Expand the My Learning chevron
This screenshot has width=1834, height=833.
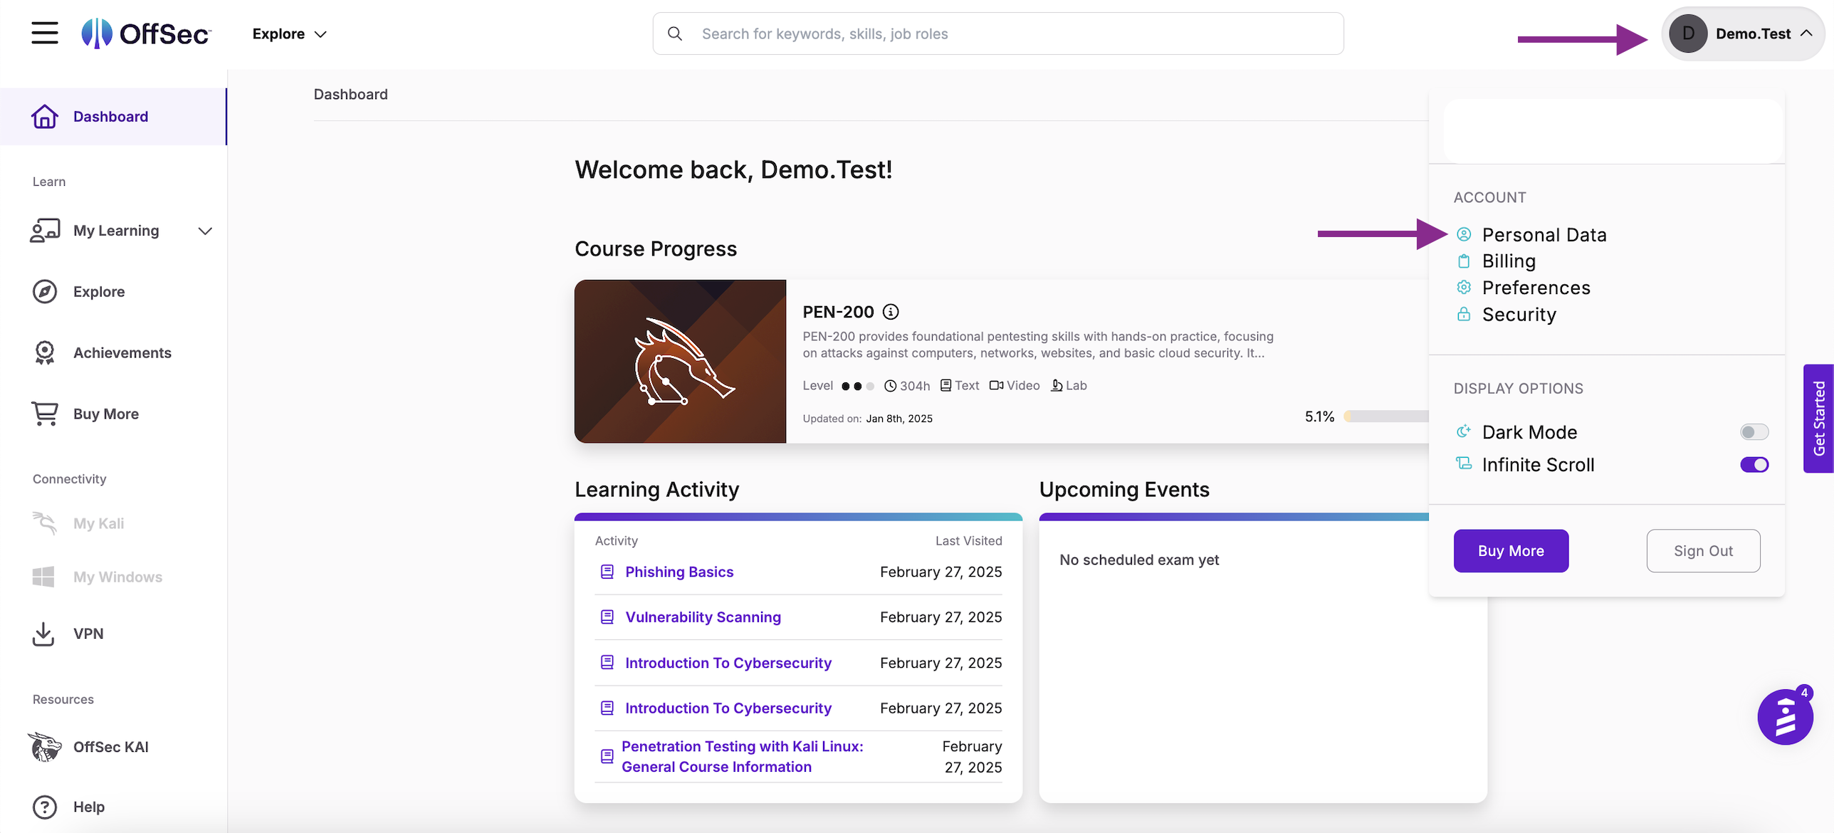[x=205, y=231]
